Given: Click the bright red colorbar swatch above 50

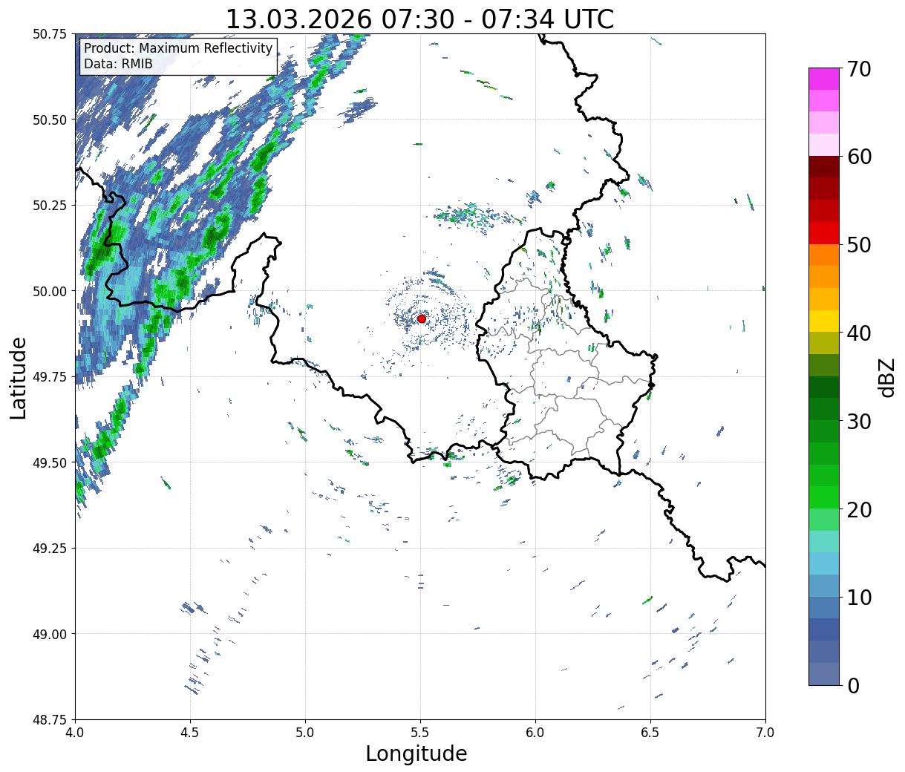Looking at the screenshot, I should tap(824, 233).
